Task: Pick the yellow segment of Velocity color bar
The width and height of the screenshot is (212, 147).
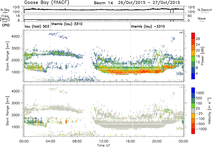Action: pyautogui.click(x=193, y=116)
